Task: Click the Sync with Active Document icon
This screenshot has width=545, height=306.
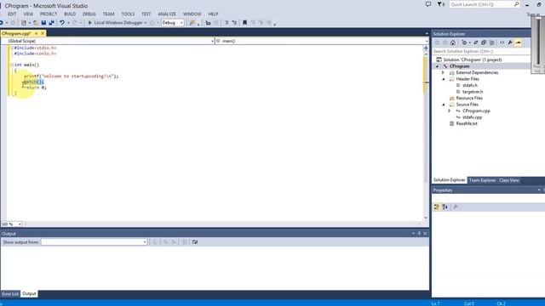Action: [475, 42]
